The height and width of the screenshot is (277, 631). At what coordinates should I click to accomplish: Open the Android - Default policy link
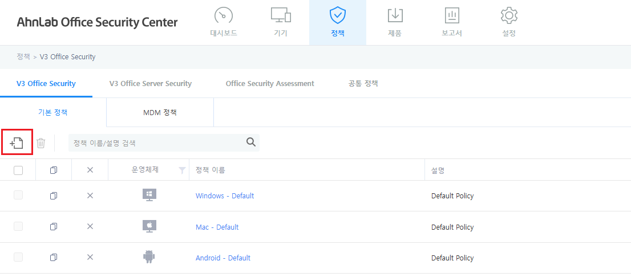223,258
